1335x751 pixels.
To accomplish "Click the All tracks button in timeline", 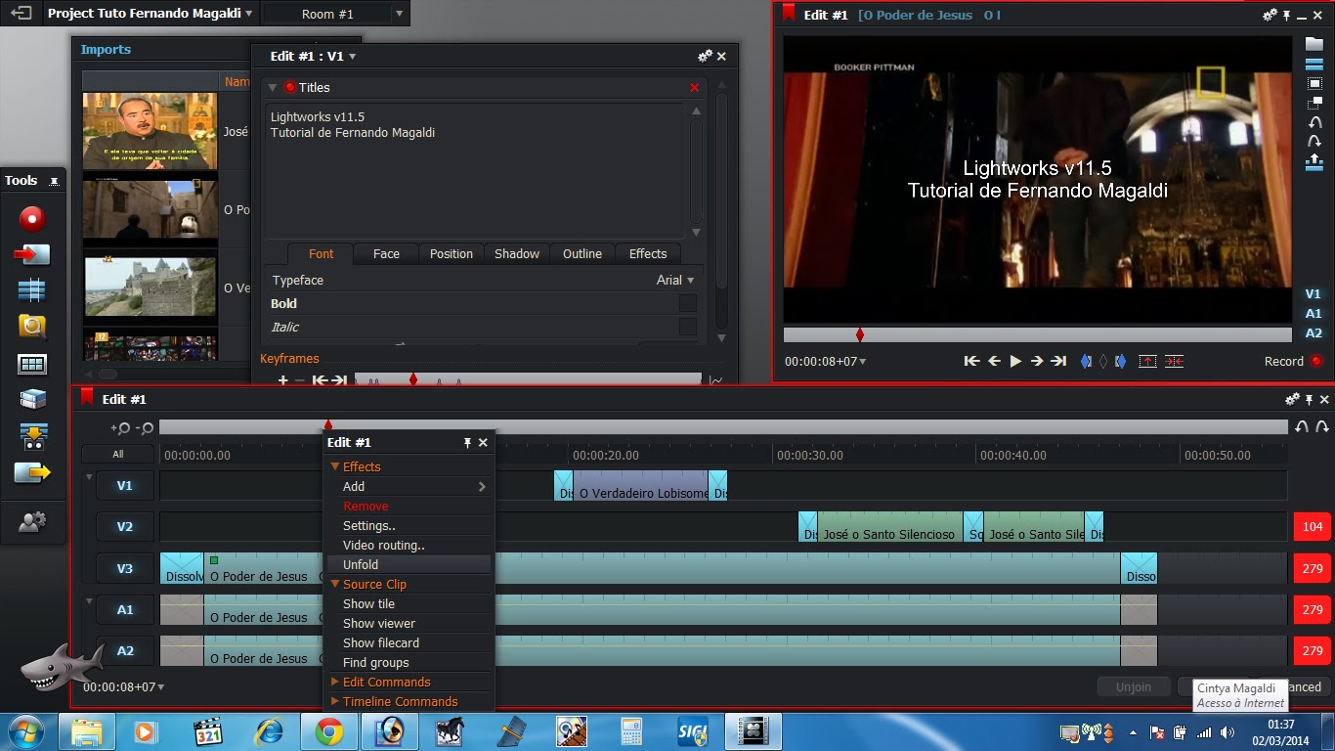I will [x=118, y=454].
